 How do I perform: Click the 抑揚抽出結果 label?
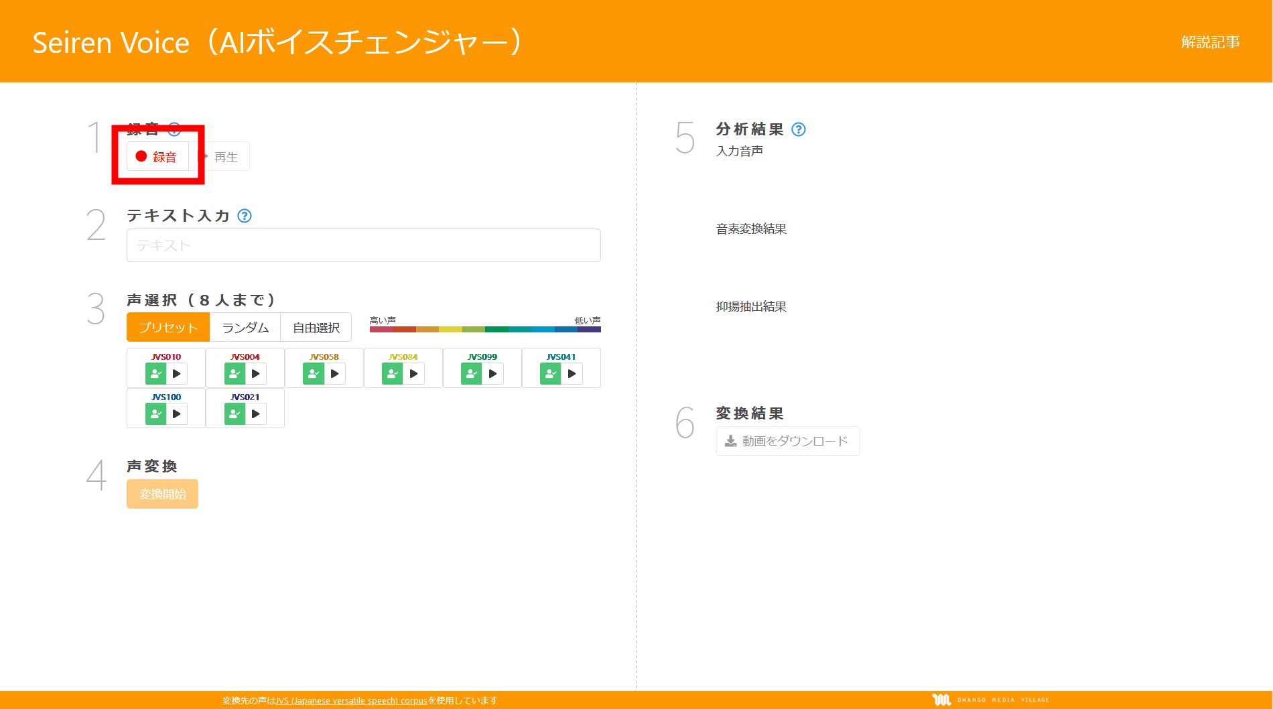coord(751,306)
